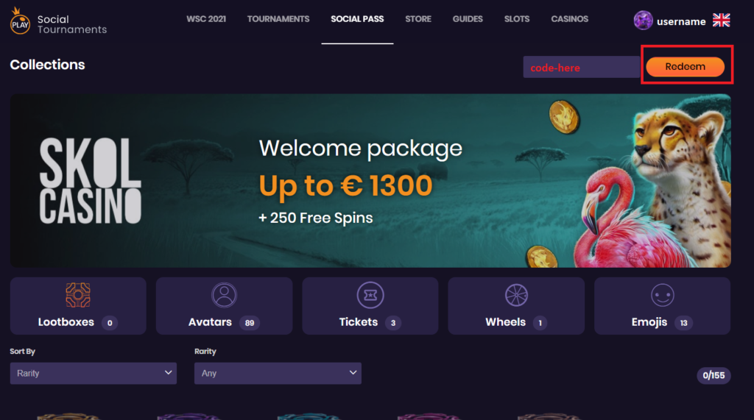Select the Lootboxes category icon
Viewport: 754px width, 420px height.
pyautogui.click(x=78, y=295)
